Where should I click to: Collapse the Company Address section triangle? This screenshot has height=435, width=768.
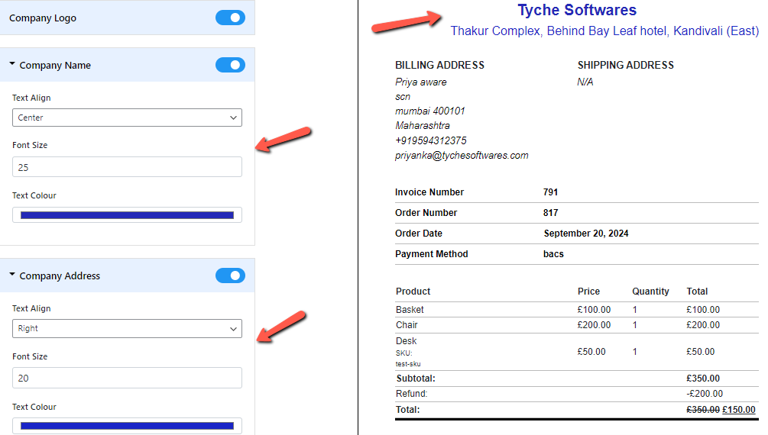[12, 275]
